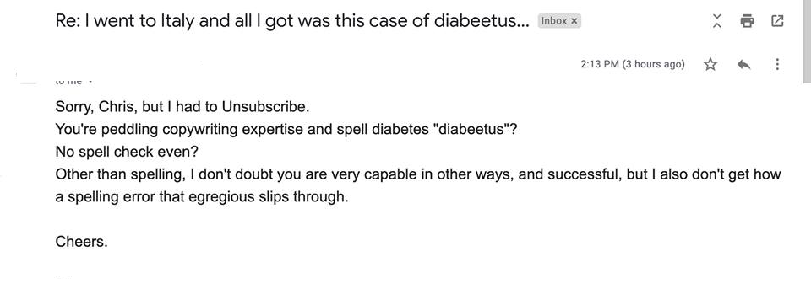The image size is (811, 305).
Task: Expand the 'to me' recipient details arrow
Action: point(90,82)
